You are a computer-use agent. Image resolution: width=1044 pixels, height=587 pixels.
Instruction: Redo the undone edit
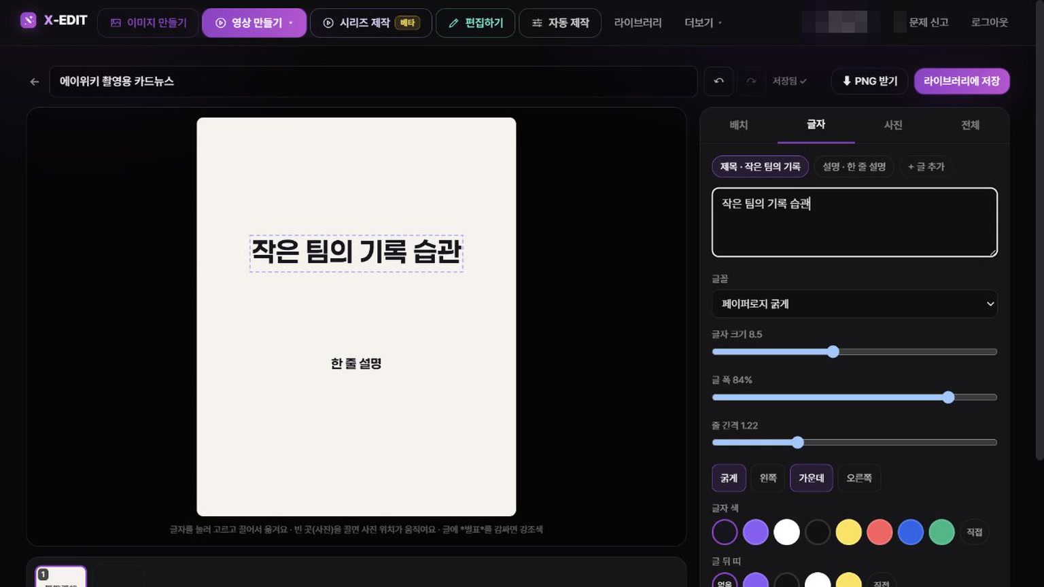click(x=751, y=82)
